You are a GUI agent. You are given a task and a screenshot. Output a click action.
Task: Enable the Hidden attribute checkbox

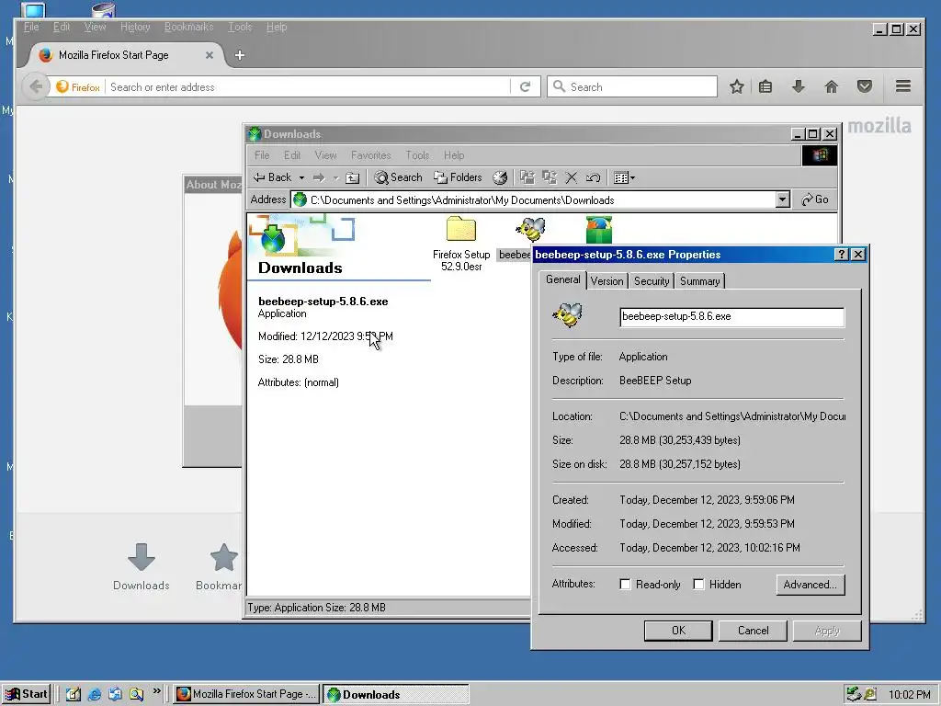tap(698, 584)
